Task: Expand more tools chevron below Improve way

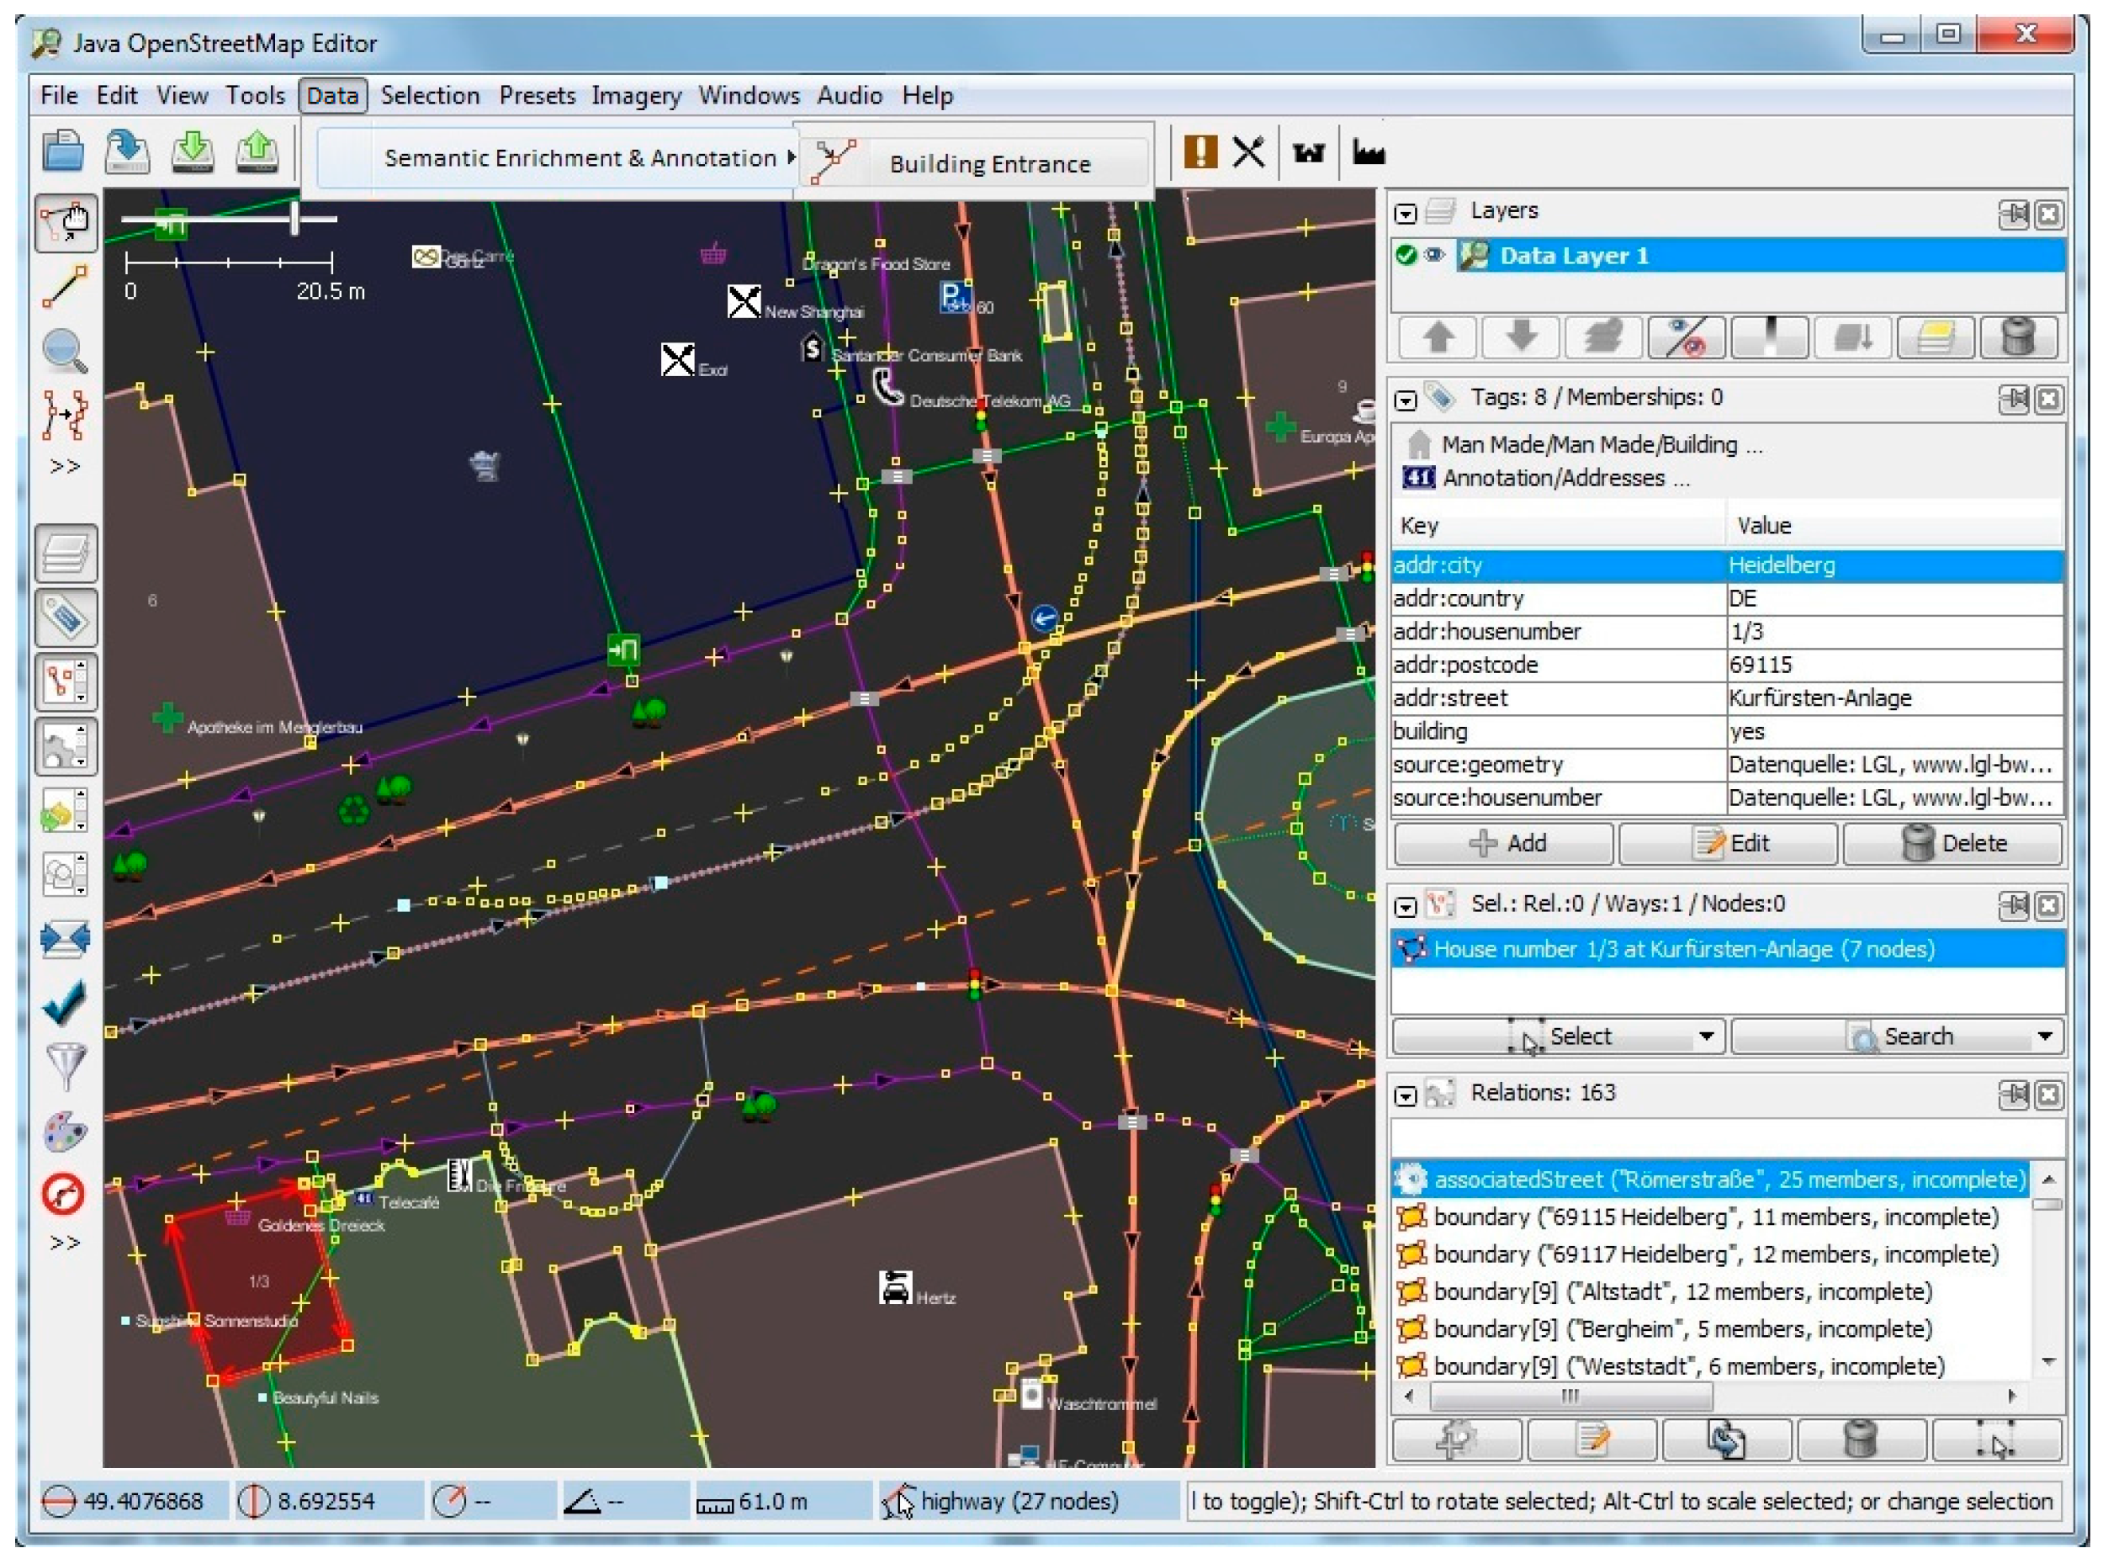Action: tap(65, 466)
